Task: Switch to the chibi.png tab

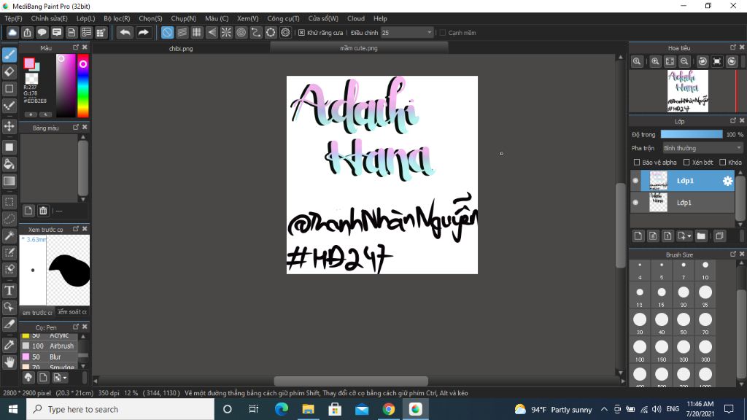Action: [181, 48]
